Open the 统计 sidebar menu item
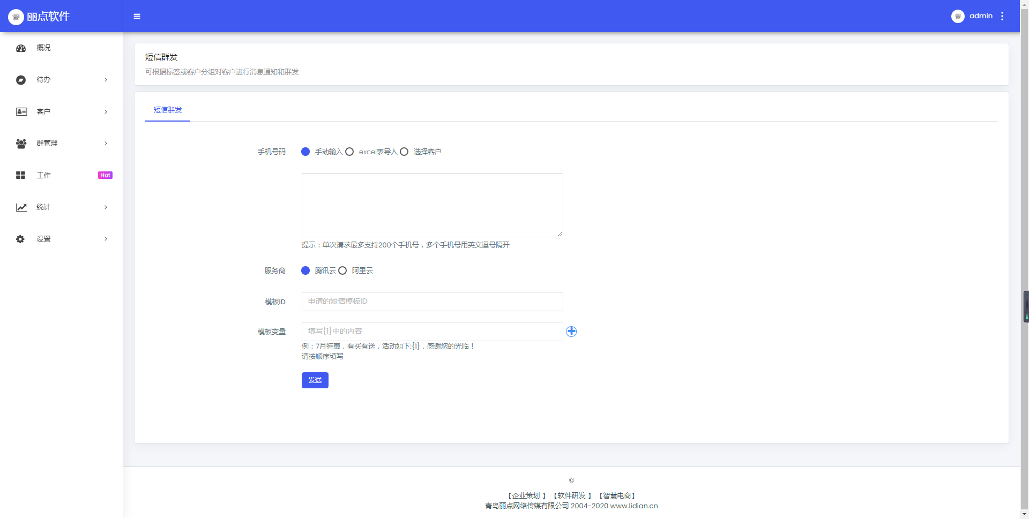Screen dimensions: 1029x519 (x=62, y=207)
